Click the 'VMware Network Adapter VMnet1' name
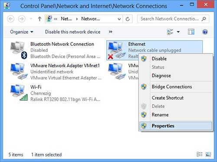The height and width of the screenshot is (162, 217). [65, 66]
